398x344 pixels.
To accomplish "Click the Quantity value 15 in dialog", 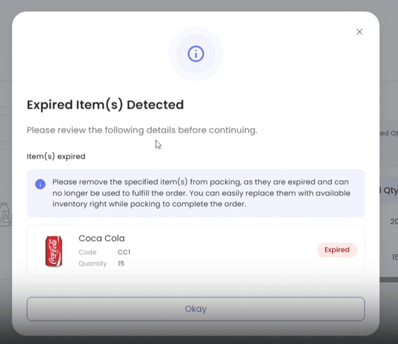I will coord(121,263).
